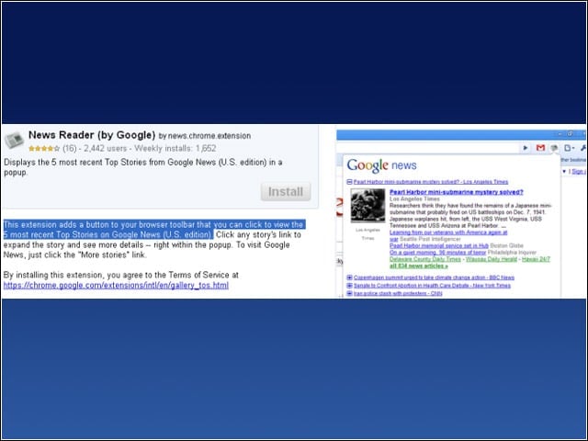Expand the Iran police clash story

click(x=349, y=293)
